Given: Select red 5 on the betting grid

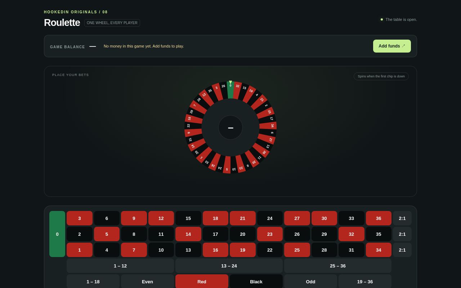Looking at the screenshot, I should tap(107, 234).
